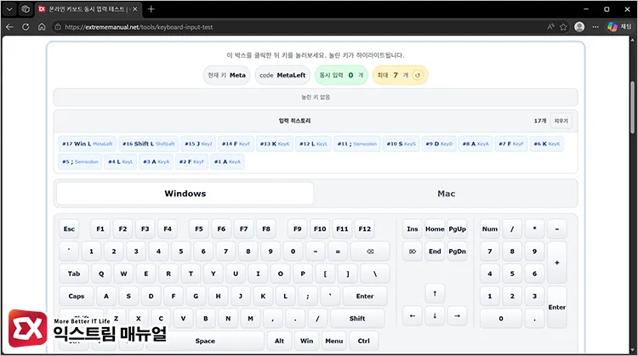
Task: Open the tab actions dropdown chevron
Action: 9,9
